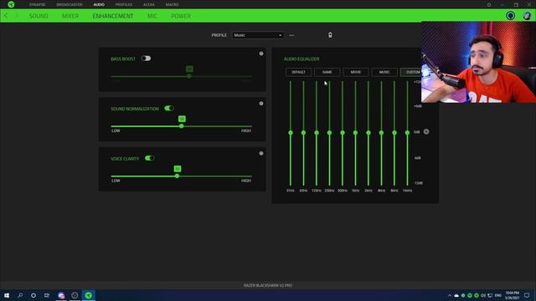Open taskbar Search icon

click(x=20, y=295)
